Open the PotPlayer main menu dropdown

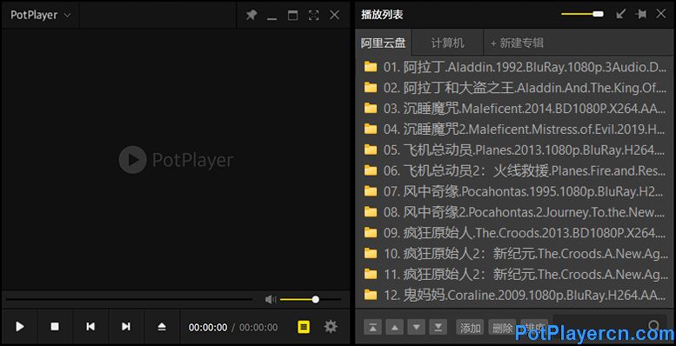41,15
